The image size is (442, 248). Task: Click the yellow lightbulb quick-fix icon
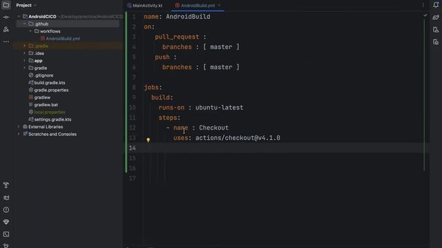(x=148, y=140)
